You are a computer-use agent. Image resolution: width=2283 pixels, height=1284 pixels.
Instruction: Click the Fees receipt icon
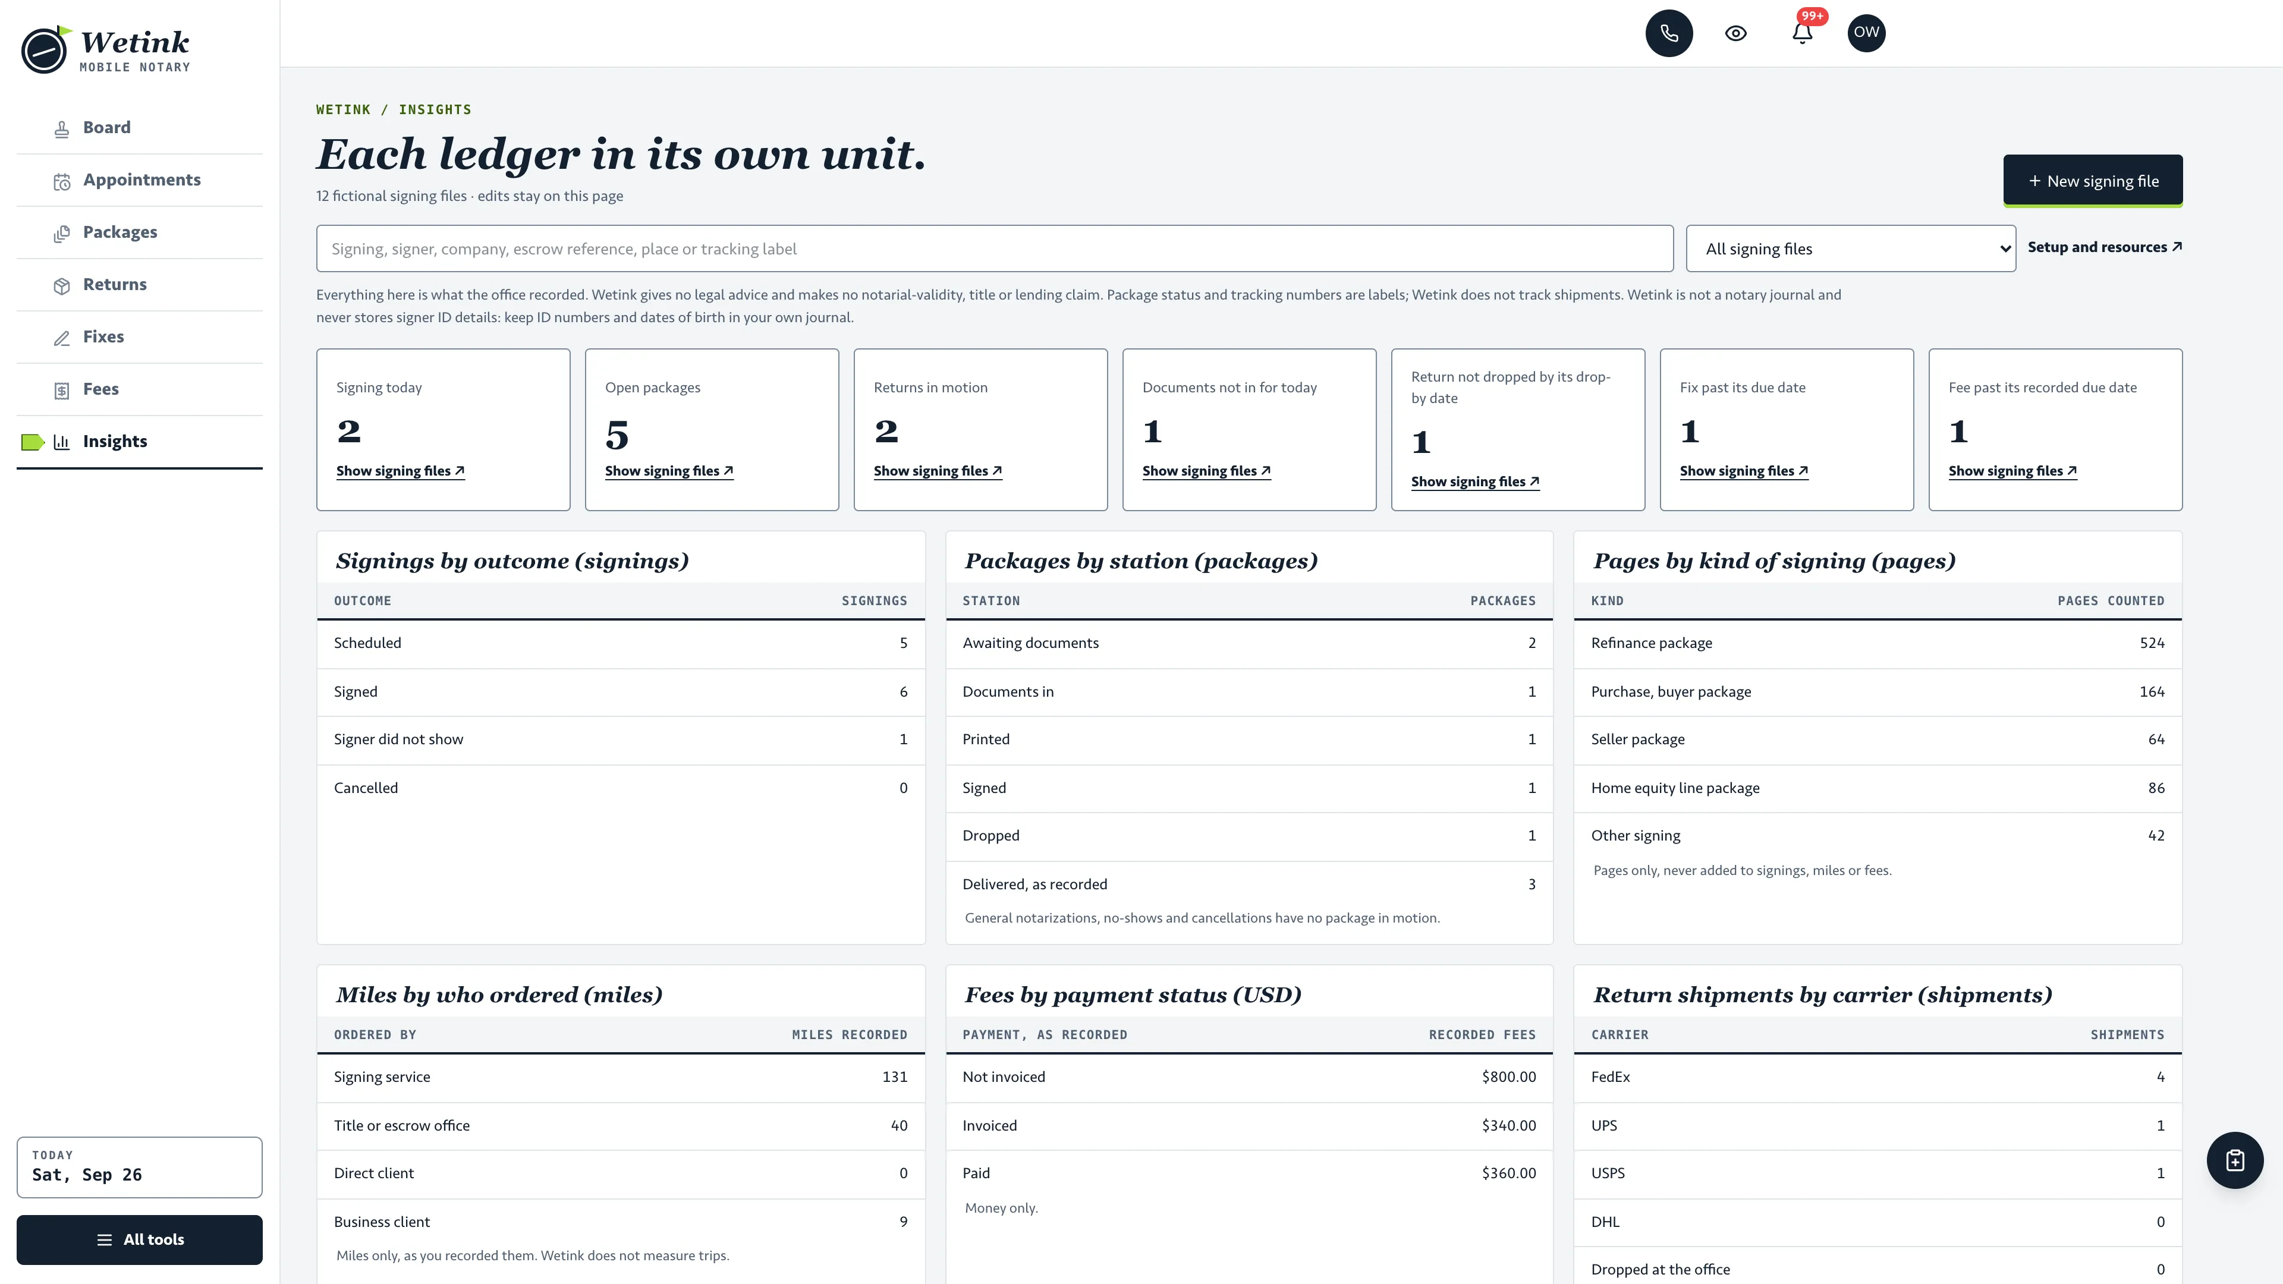61,391
